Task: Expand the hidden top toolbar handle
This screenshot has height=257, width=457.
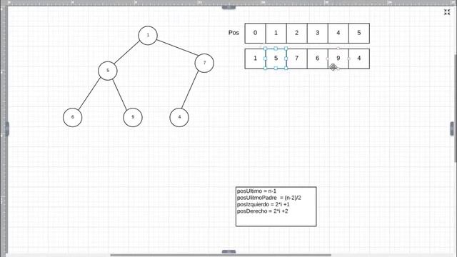Action: pyautogui.click(x=228, y=7)
